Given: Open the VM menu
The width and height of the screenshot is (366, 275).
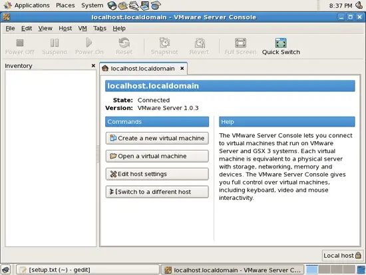Looking at the screenshot, I should click(83, 28).
